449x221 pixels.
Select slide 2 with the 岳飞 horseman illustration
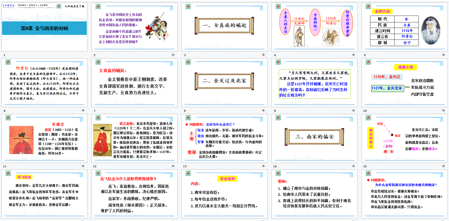(x=134, y=27)
